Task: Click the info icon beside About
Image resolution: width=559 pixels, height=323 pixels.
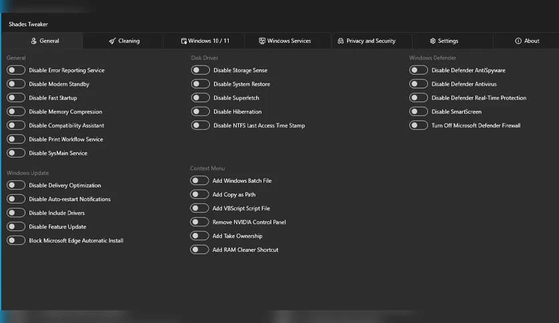Action: (x=518, y=41)
